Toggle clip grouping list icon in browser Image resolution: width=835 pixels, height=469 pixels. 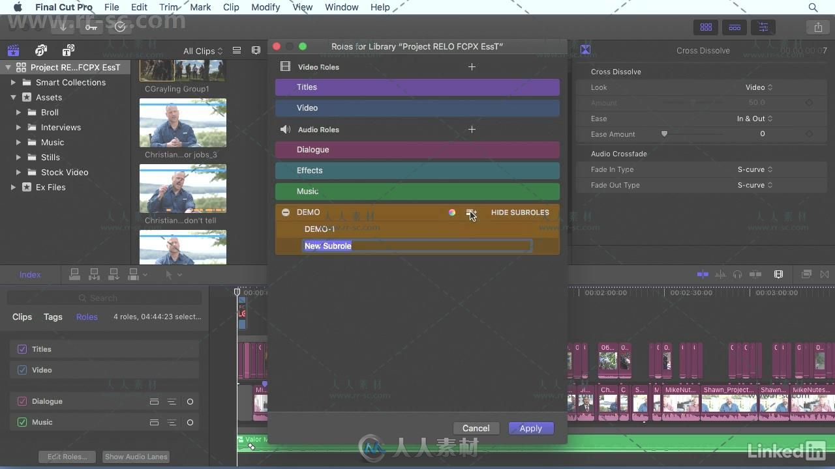click(237, 51)
